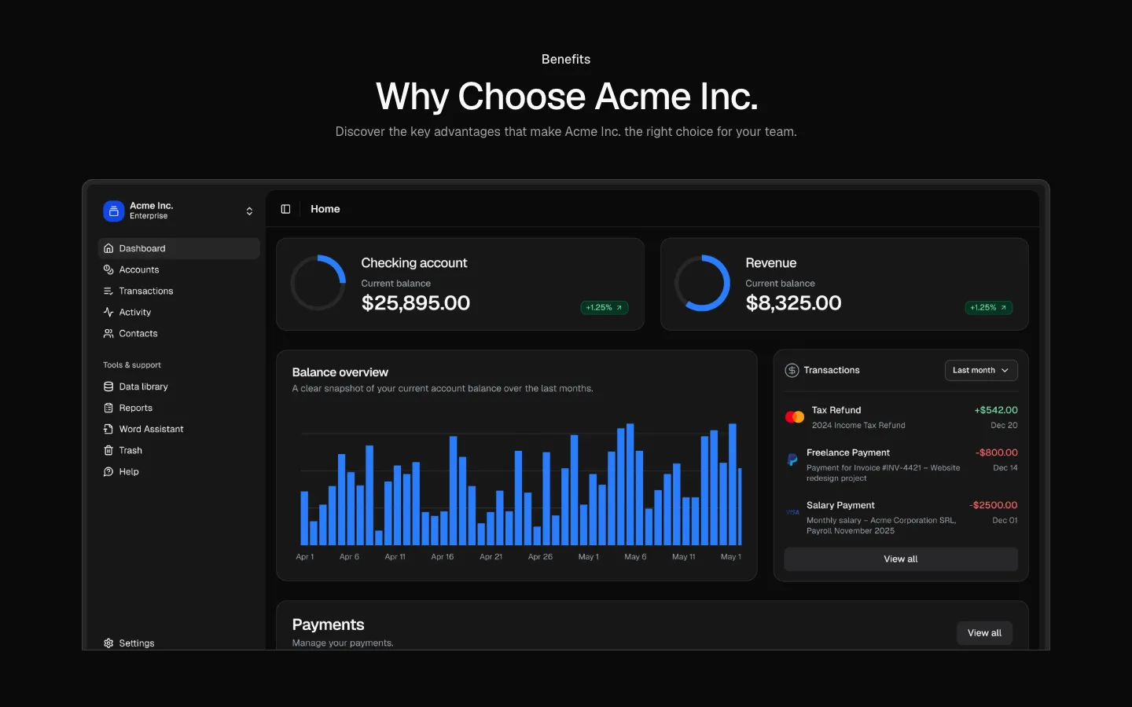Click the +1.25% badge on the Revenue card
This screenshot has height=707, width=1132.
tap(988, 308)
